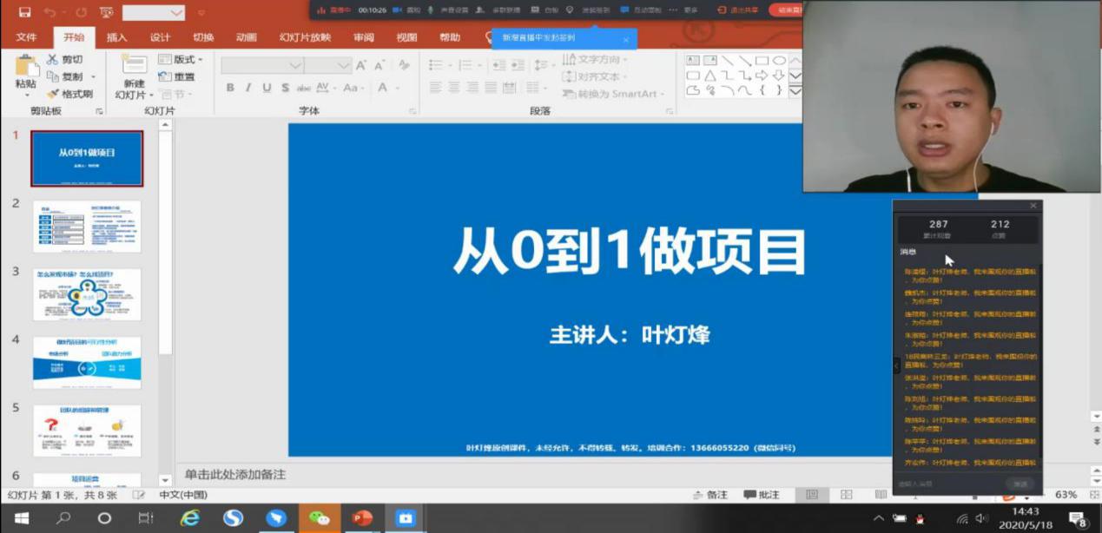Open the 版式 layout dropdown
1102x533 pixels.
[181, 59]
